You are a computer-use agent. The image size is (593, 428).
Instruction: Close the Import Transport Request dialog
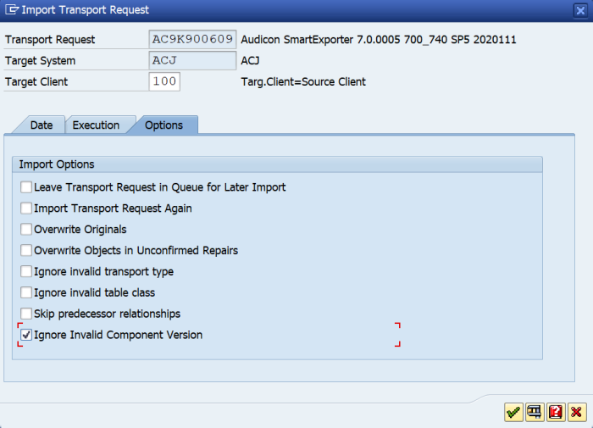(580, 10)
